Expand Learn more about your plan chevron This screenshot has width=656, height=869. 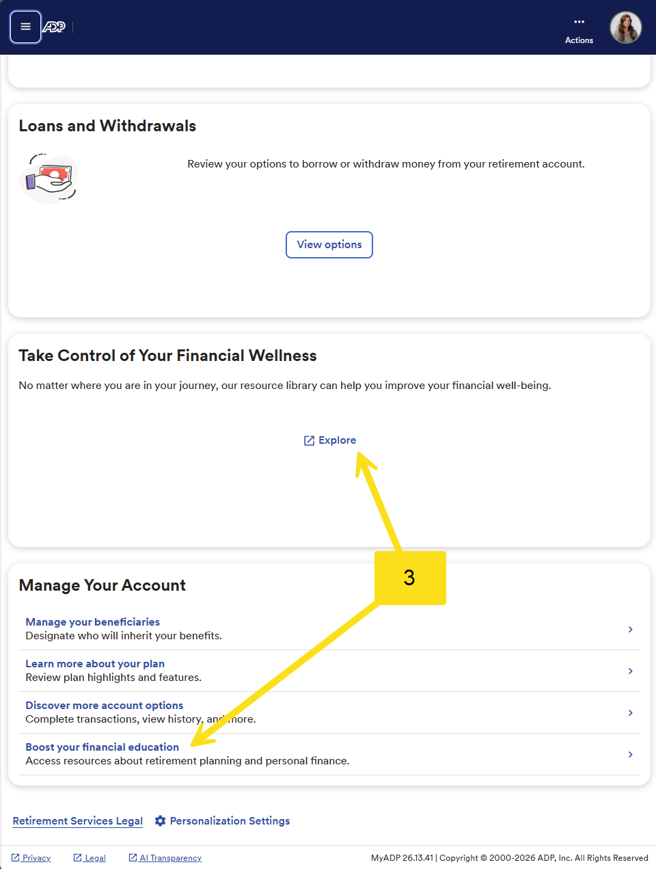[630, 671]
